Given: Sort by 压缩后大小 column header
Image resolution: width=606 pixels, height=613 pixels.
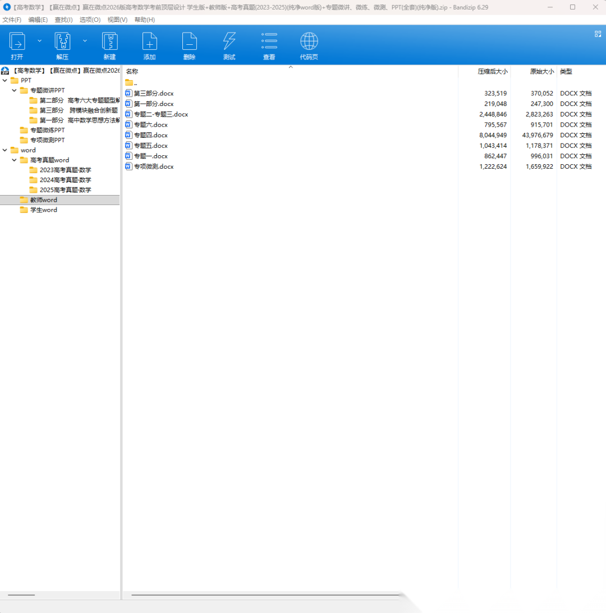Looking at the screenshot, I should pos(492,72).
